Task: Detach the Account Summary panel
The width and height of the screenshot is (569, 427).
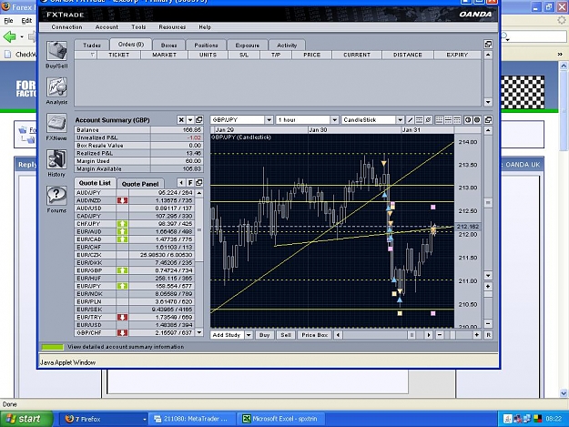Action: coord(198,119)
